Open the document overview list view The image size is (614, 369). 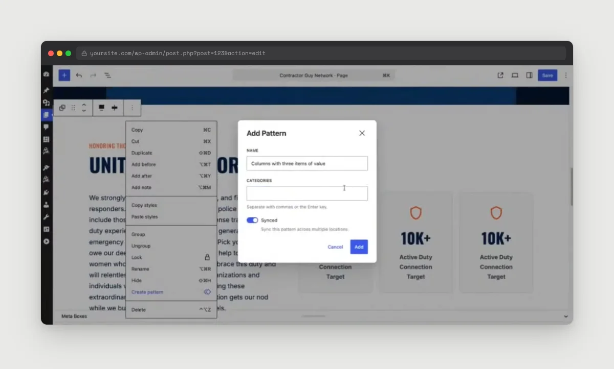[x=107, y=75]
